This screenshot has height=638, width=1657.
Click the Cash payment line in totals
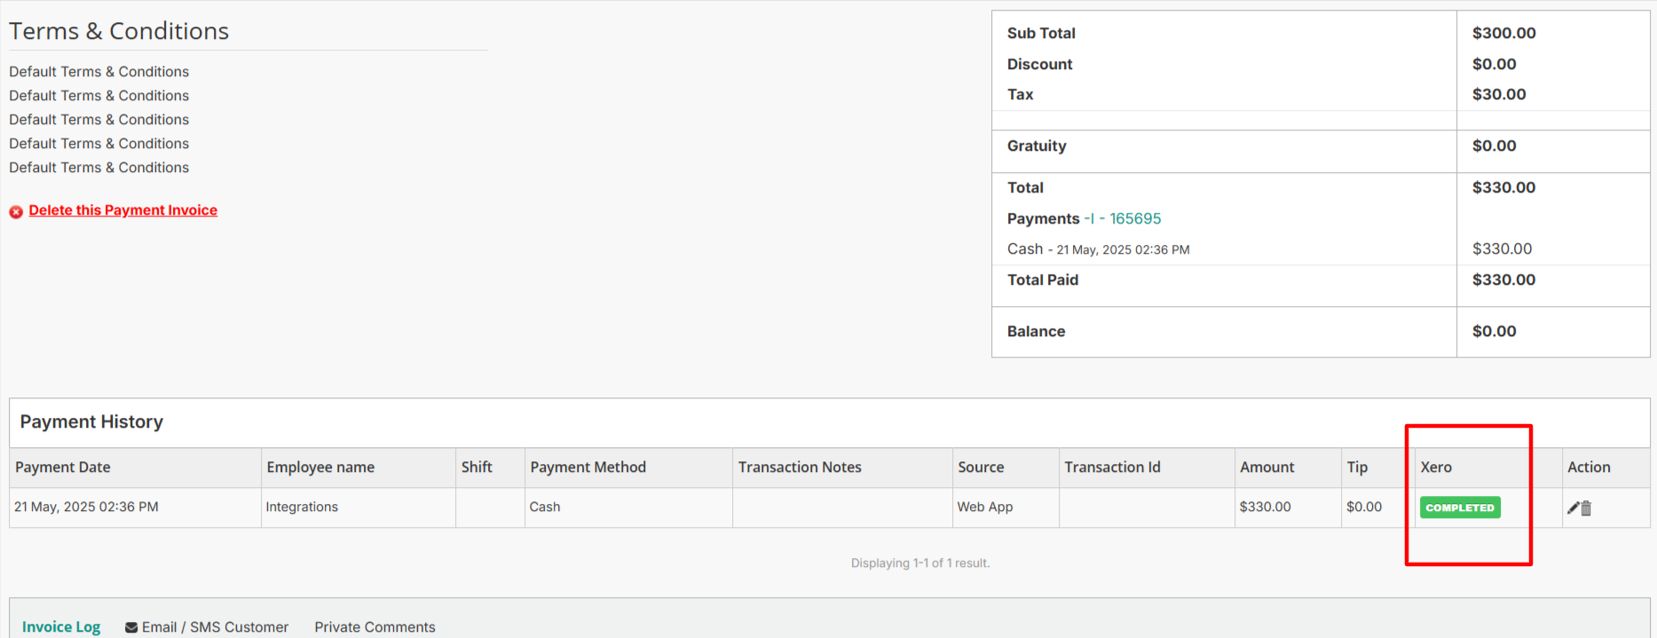[1025, 249]
